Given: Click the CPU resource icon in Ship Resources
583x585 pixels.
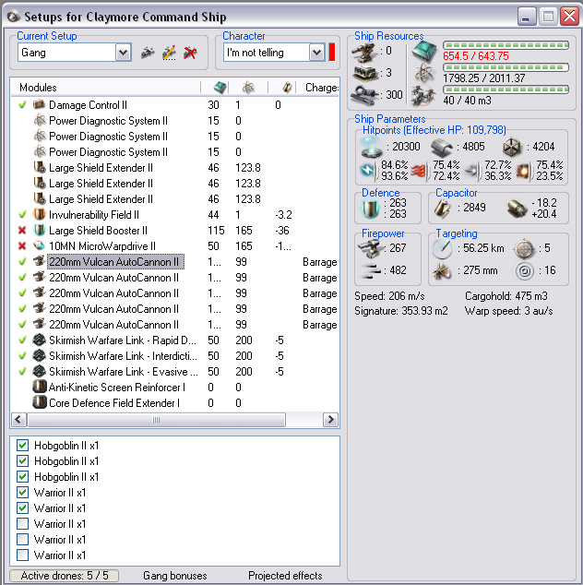Looking at the screenshot, I should pos(424,52).
